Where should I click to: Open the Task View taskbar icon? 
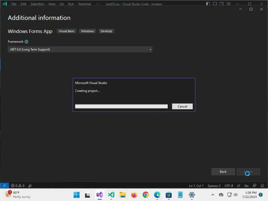[87, 195]
